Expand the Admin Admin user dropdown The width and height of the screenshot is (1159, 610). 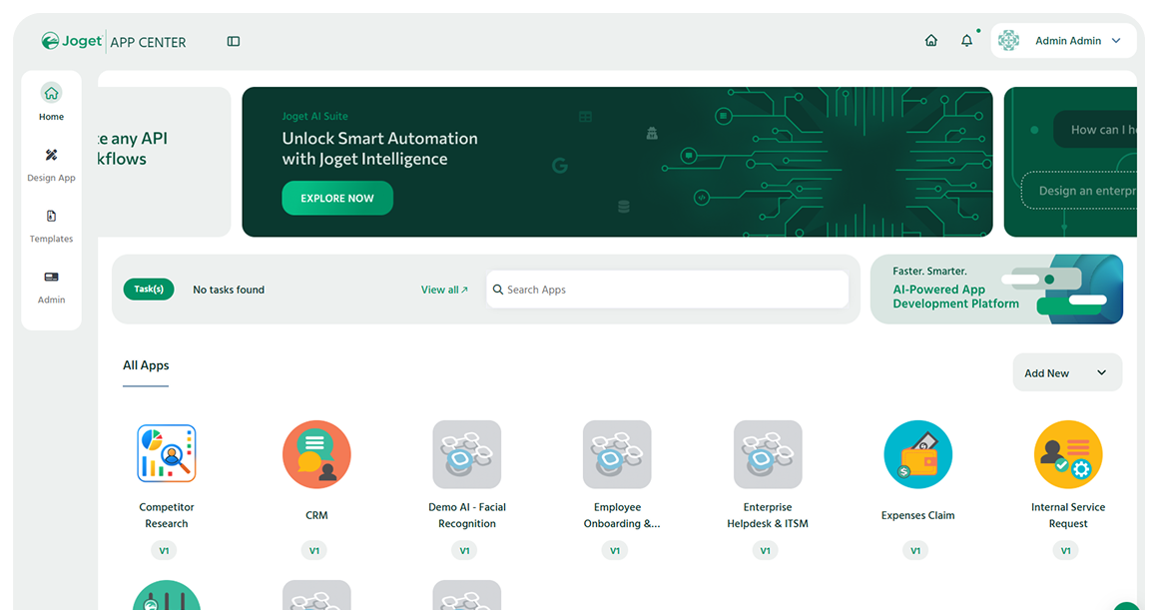[1063, 41]
